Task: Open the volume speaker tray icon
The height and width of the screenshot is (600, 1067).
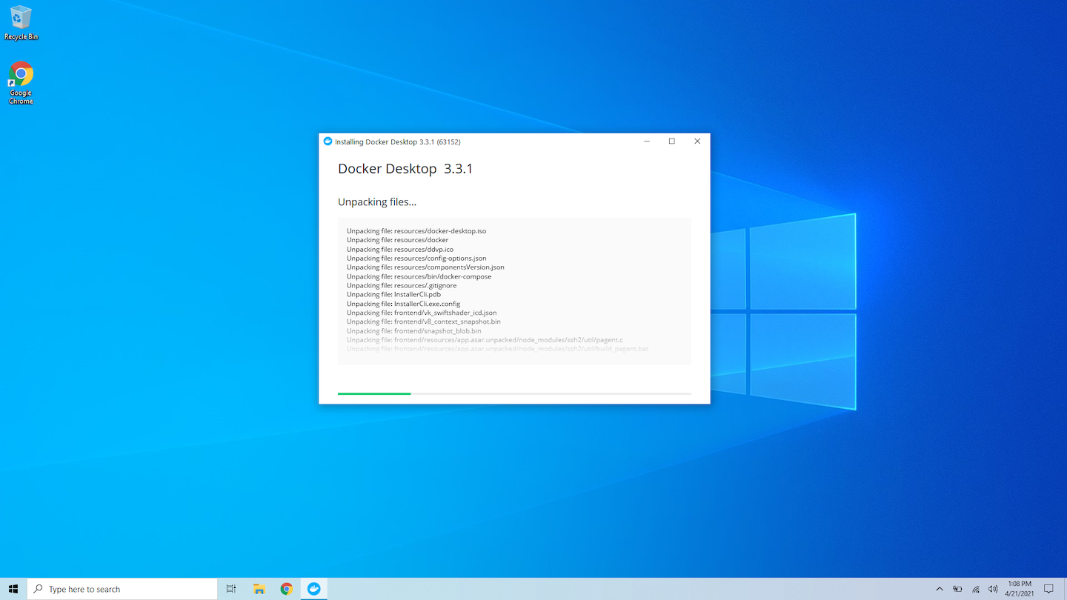Action: point(993,589)
